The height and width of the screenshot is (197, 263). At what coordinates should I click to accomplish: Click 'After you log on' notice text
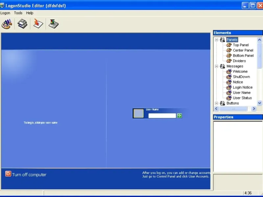(x=176, y=175)
